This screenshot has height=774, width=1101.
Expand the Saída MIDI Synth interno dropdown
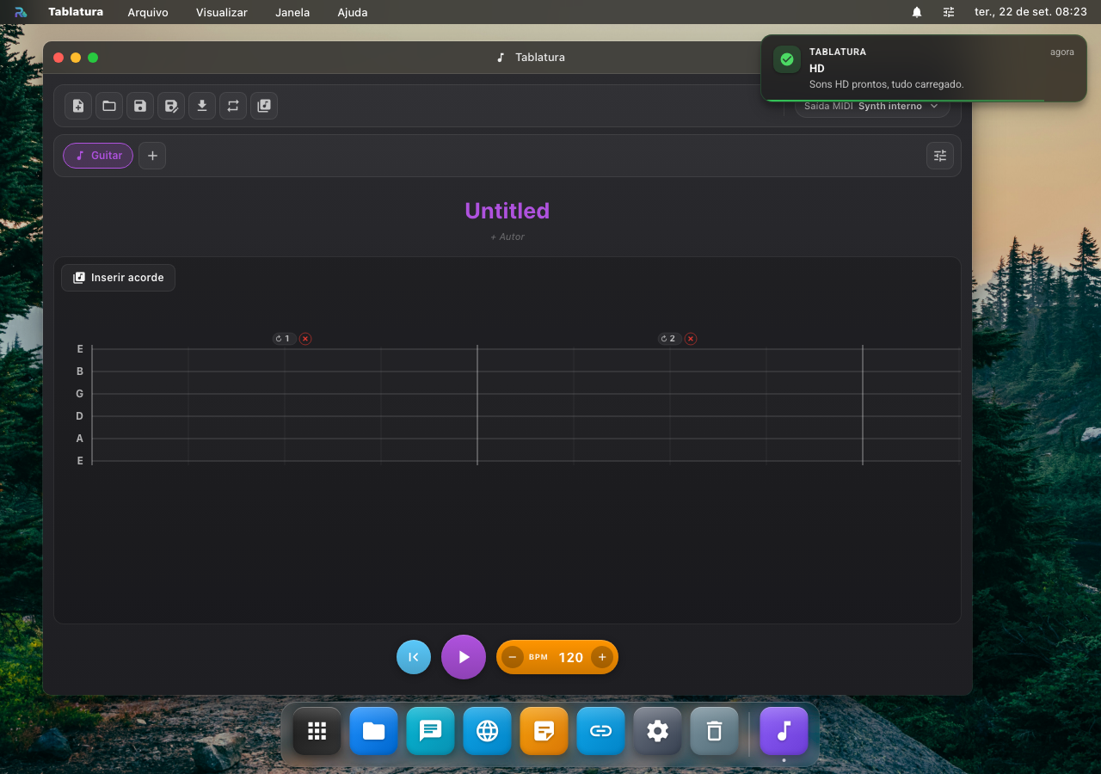[x=872, y=107]
